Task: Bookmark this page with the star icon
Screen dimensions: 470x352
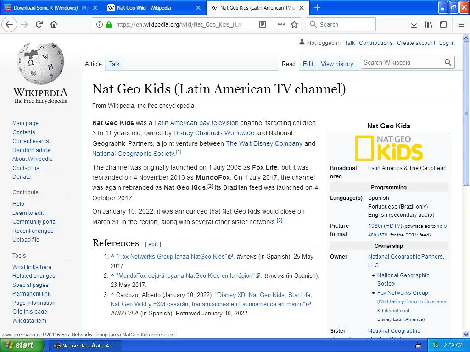Action: [294, 24]
